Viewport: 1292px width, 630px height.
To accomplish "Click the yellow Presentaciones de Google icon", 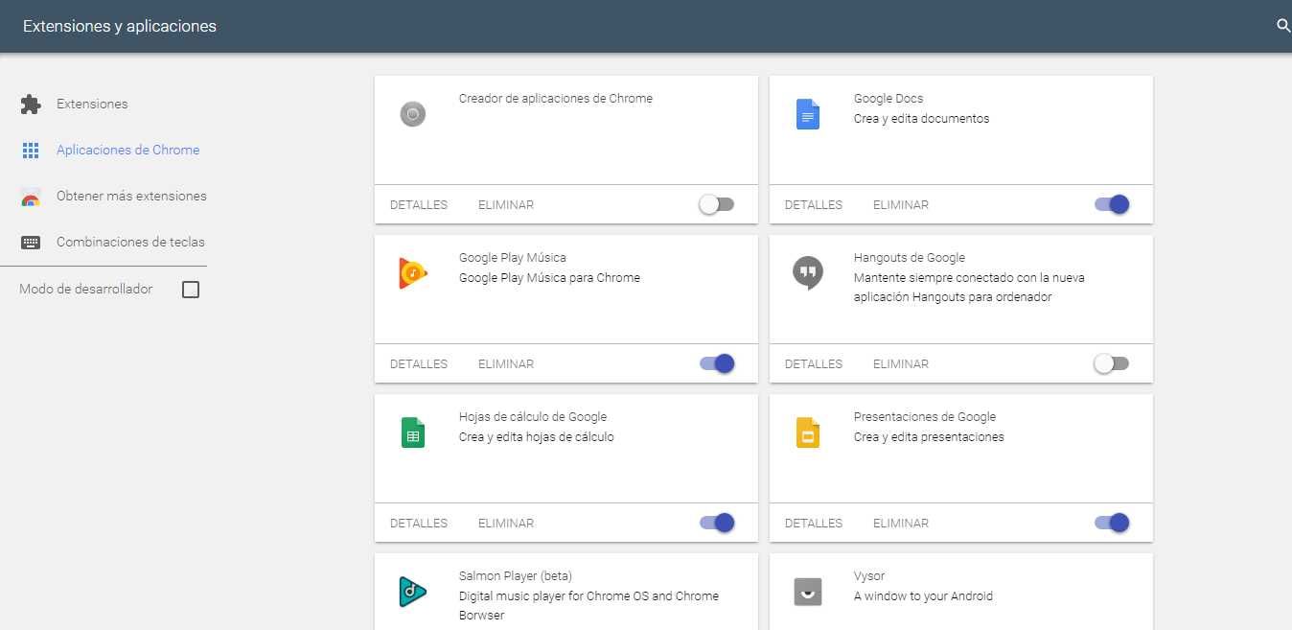I will [808, 432].
